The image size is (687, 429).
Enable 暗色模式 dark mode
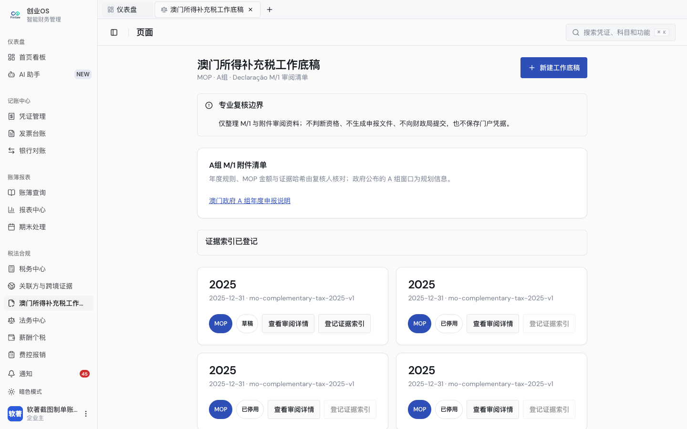(x=49, y=392)
